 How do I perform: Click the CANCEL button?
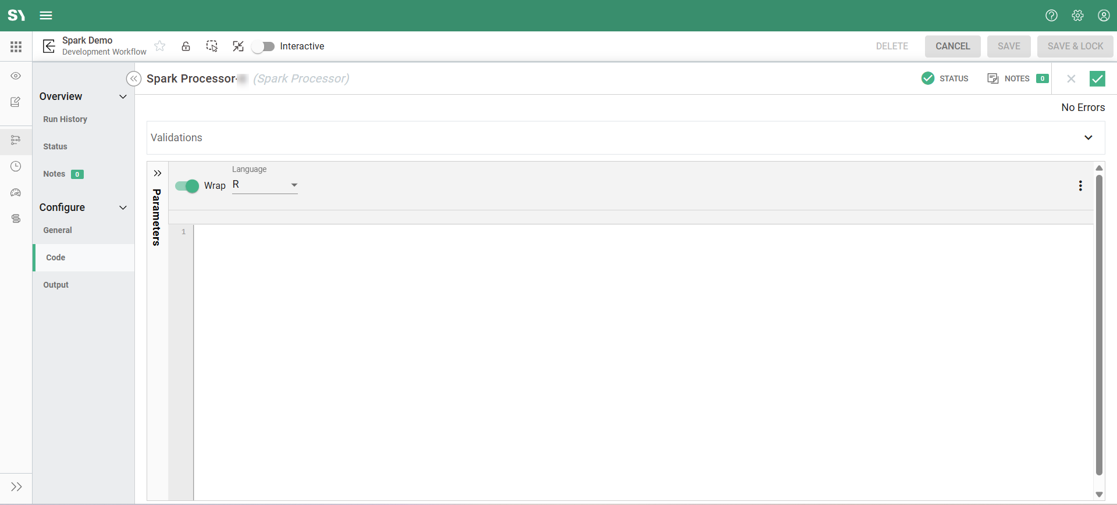(x=952, y=46)
